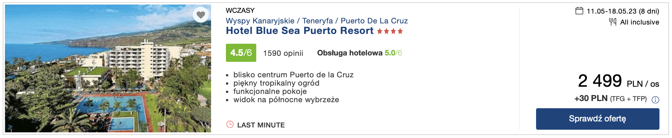Viewport: 672px width, 138px height.
Task: View the 1590 opinii reviews
Action: pos(283,53)
